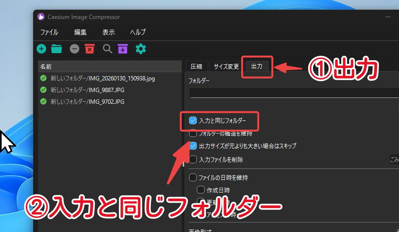The height and width of the screenshot is (232, 399).
Task: Click the Caesium app logo in title bar
Action: [x=41, y=17]
